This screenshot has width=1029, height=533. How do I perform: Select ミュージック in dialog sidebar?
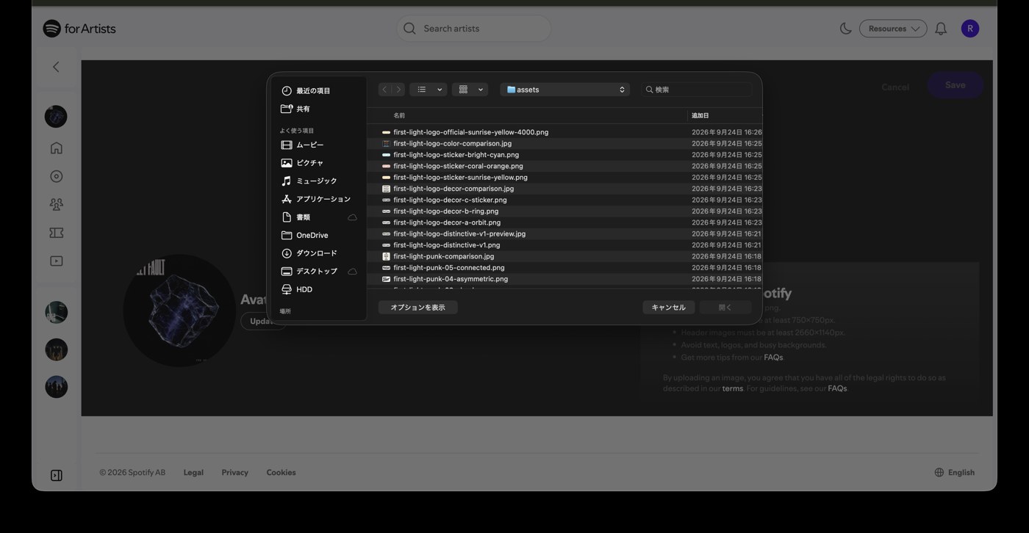click(319, 181)
